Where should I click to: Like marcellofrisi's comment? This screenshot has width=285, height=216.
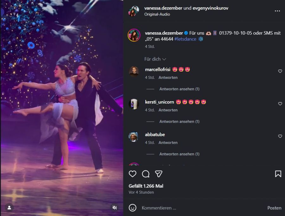(280, 71)
